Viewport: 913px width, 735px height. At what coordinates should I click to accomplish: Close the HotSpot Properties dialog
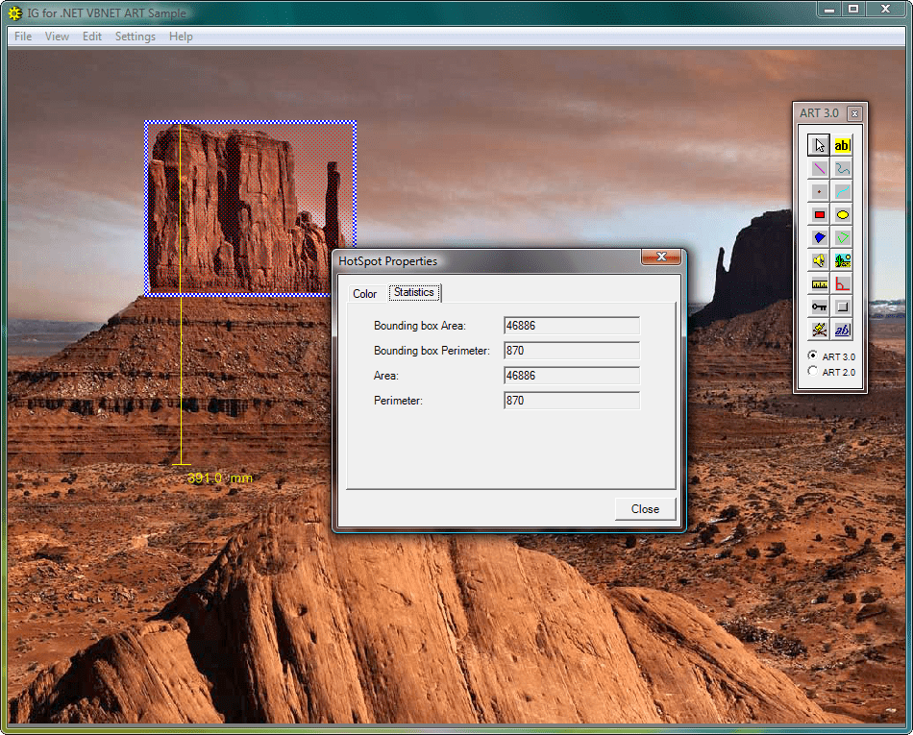[644, 508]
